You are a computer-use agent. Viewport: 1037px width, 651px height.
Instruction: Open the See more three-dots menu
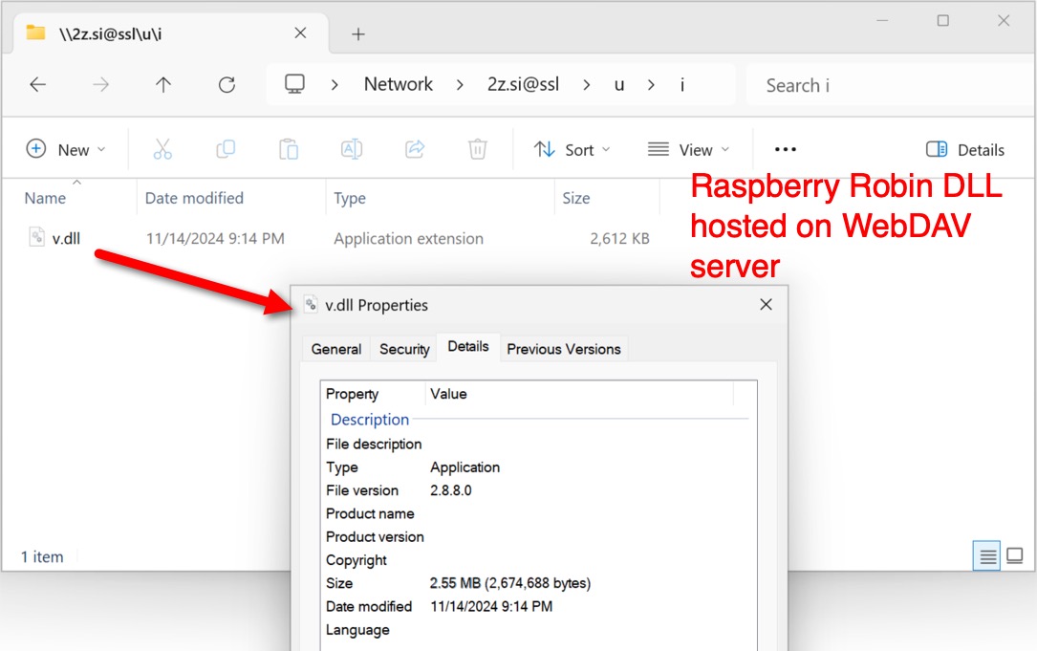pyautogui.click(x=785, y=149)
